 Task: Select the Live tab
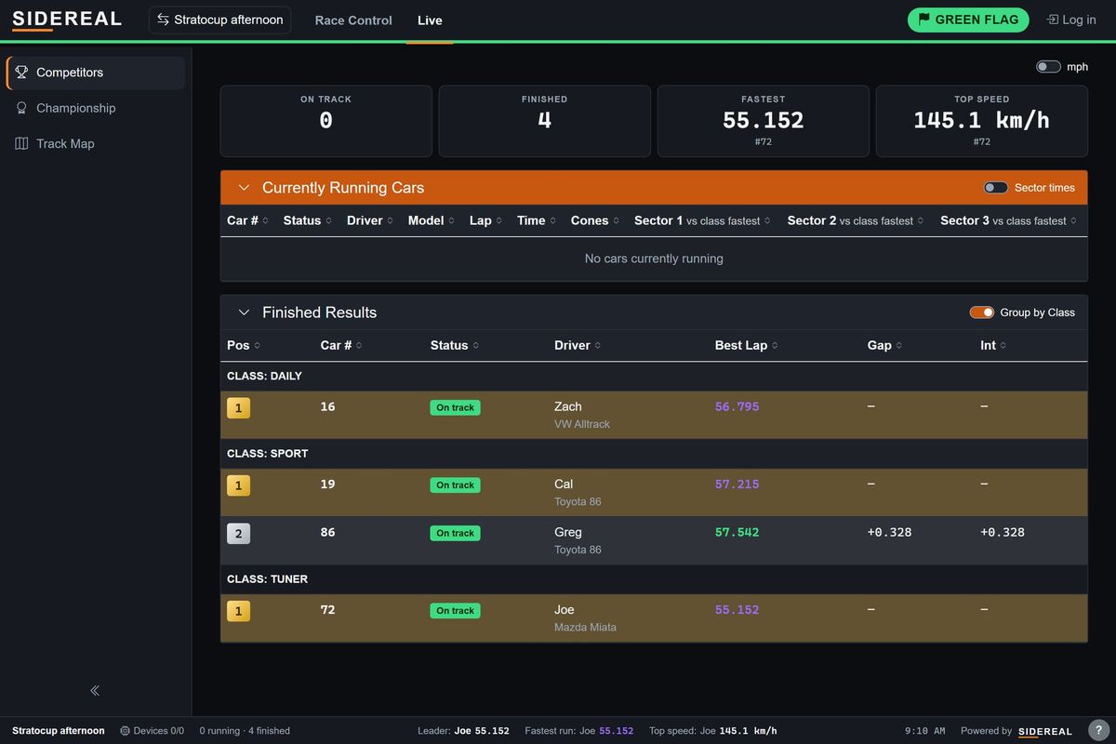pos(430,20)
